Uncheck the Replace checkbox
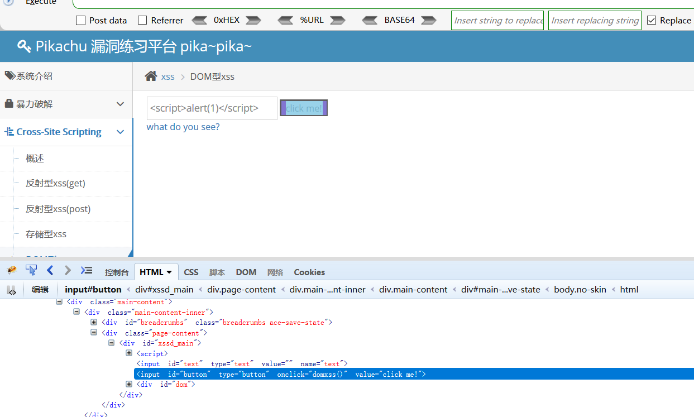Screen dimensions: 694x417 [x=652, y=20]
